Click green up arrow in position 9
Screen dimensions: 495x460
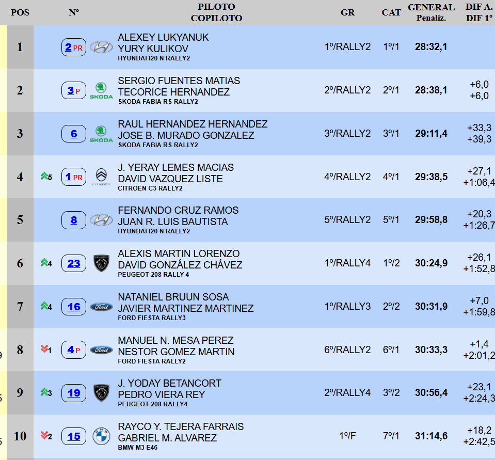44,393
